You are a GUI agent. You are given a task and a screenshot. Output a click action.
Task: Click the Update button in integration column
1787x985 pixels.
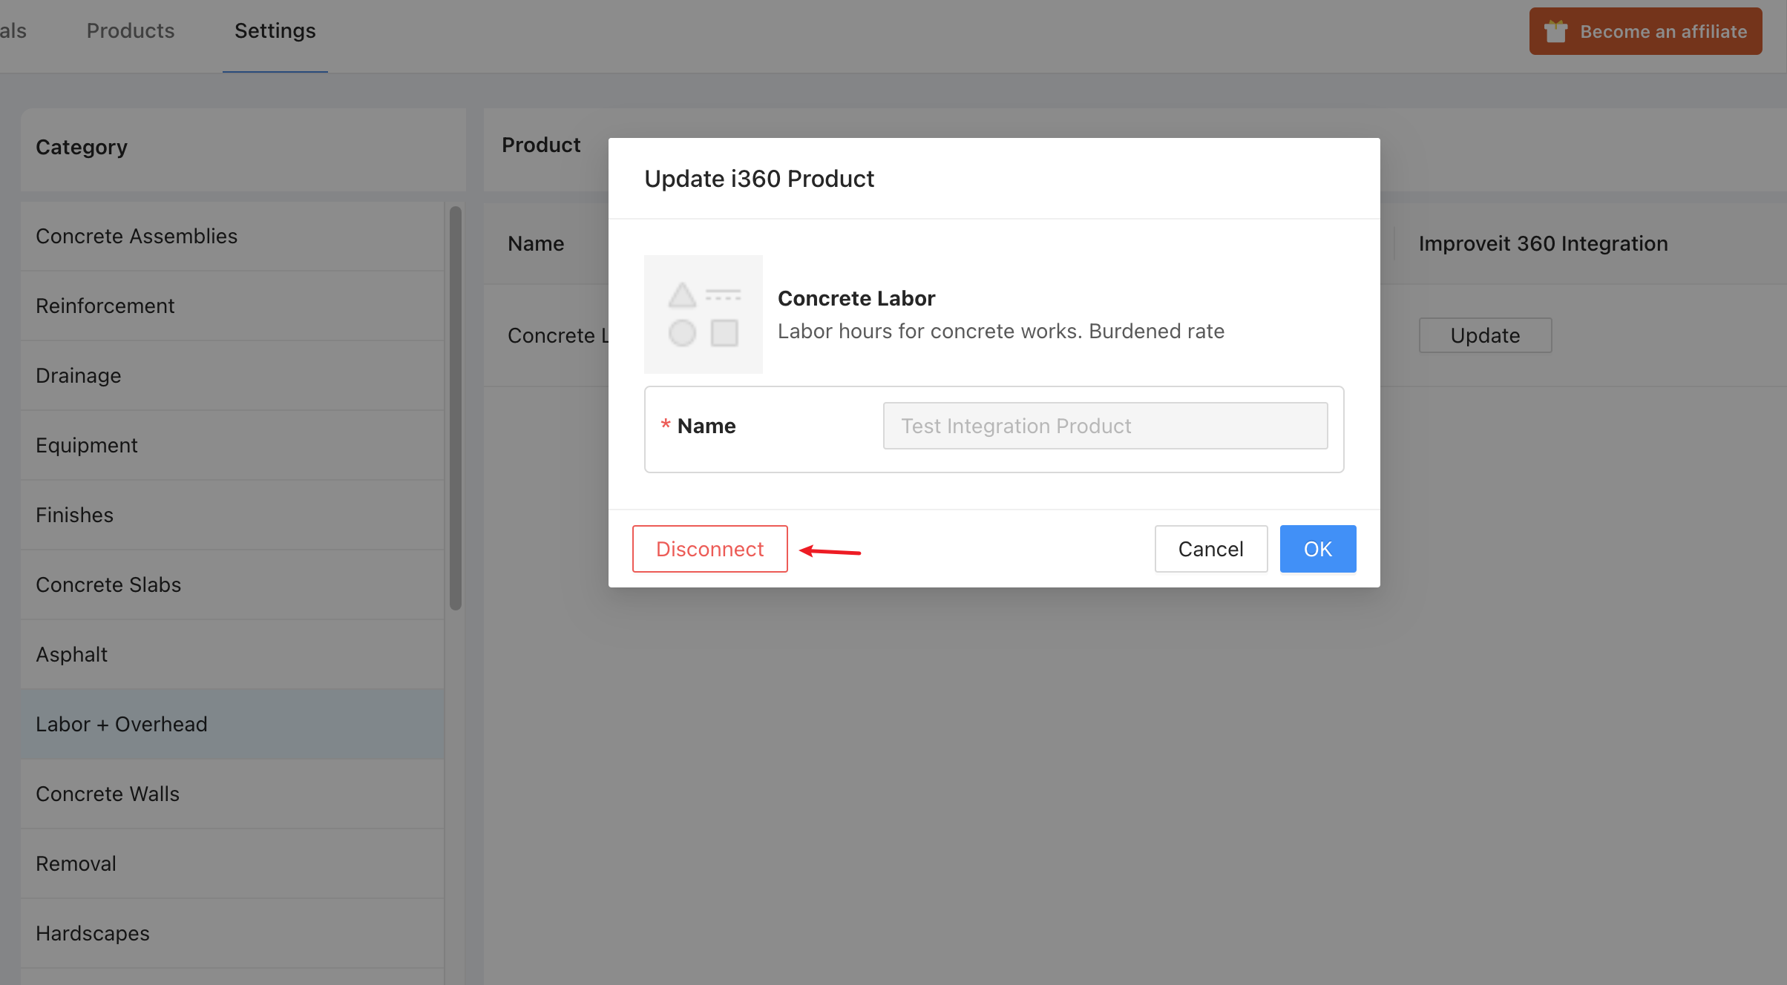[1485, 335]
